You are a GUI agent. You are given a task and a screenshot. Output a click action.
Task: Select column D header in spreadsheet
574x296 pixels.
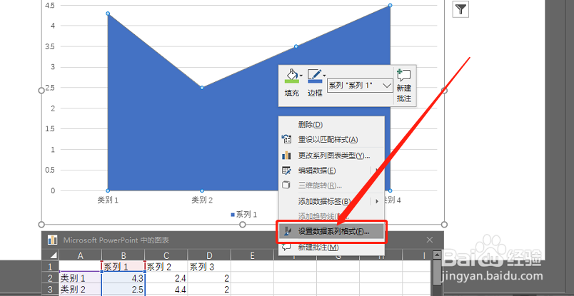tap(209, 255)
